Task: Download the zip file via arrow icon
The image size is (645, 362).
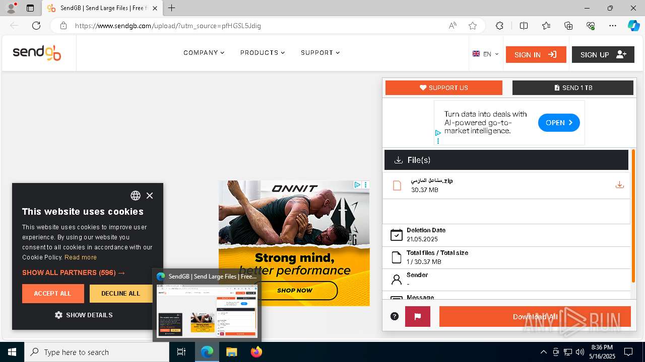Action: click(x=620, y=185)
